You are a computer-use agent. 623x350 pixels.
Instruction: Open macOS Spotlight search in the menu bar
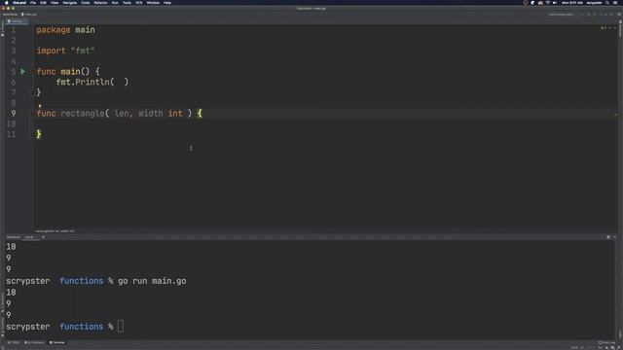607,3
